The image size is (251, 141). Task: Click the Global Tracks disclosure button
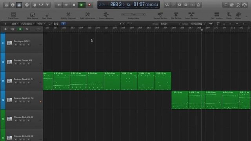click(x=38, y=29)
